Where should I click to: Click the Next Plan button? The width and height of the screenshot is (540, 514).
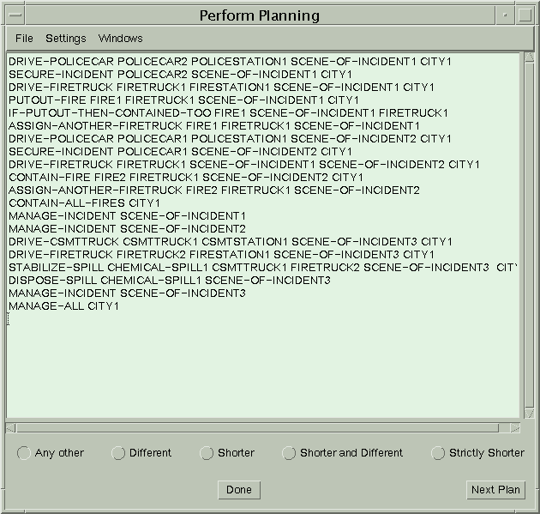[x=495, y=490]
